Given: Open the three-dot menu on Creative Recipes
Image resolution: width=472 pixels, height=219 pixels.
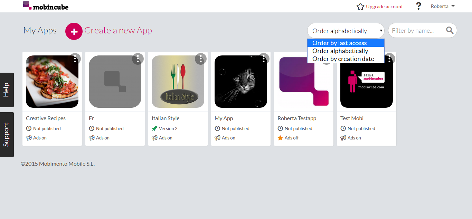Looking at the screenshot, I should [75, 59].
